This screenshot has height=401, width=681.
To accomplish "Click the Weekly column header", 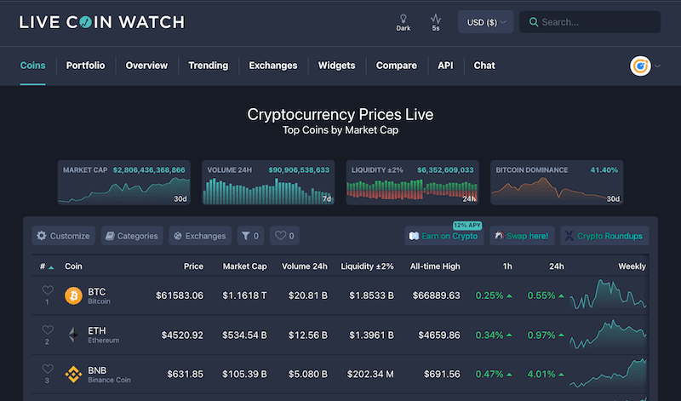I will pyautogui.click(x=632, y=266).
